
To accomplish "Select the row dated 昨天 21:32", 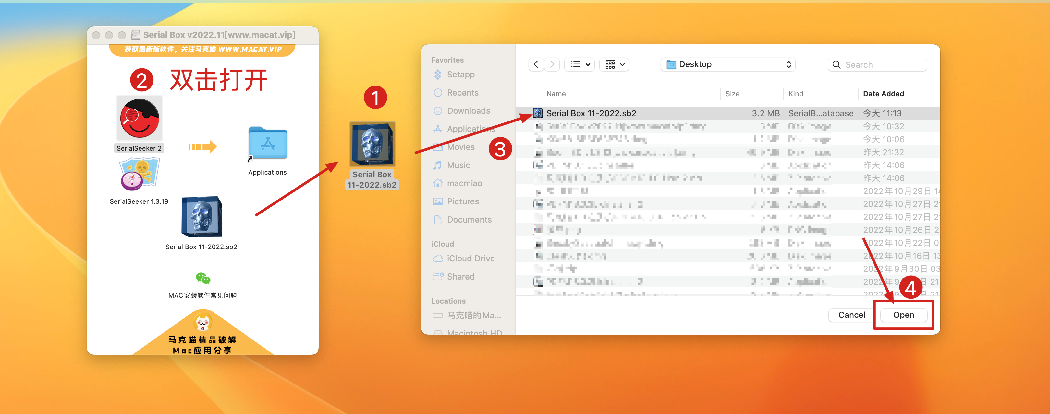I will coord(728,152).
